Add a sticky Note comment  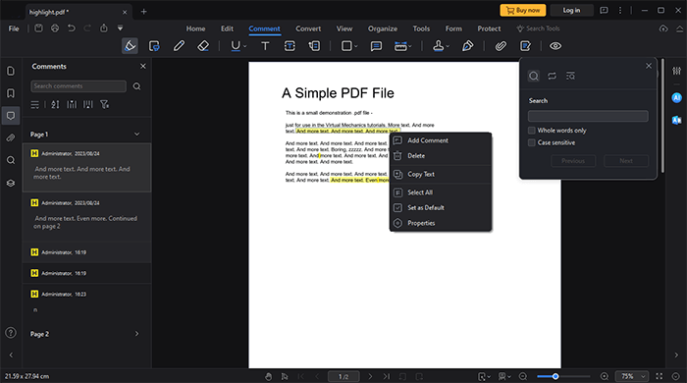click(x=376, y=46)
